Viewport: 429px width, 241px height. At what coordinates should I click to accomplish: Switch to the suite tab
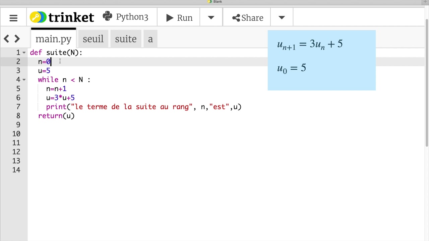(x=126, y=39)
